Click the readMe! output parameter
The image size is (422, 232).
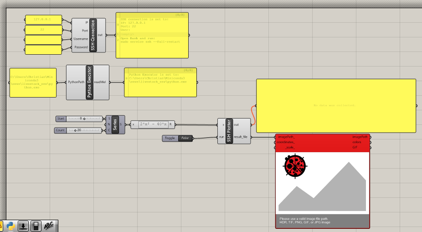(100, 82)
